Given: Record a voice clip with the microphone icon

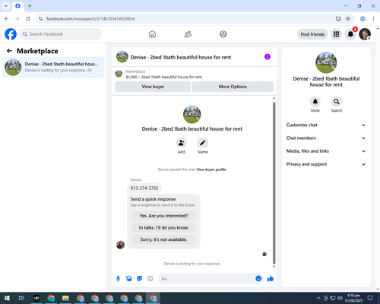Looking at the screenshot, I should point(118,279).
